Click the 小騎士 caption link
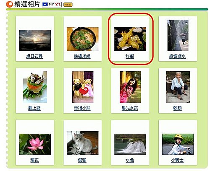The height and width of the screenshot is (171, 210). click(x=177, y=160)
